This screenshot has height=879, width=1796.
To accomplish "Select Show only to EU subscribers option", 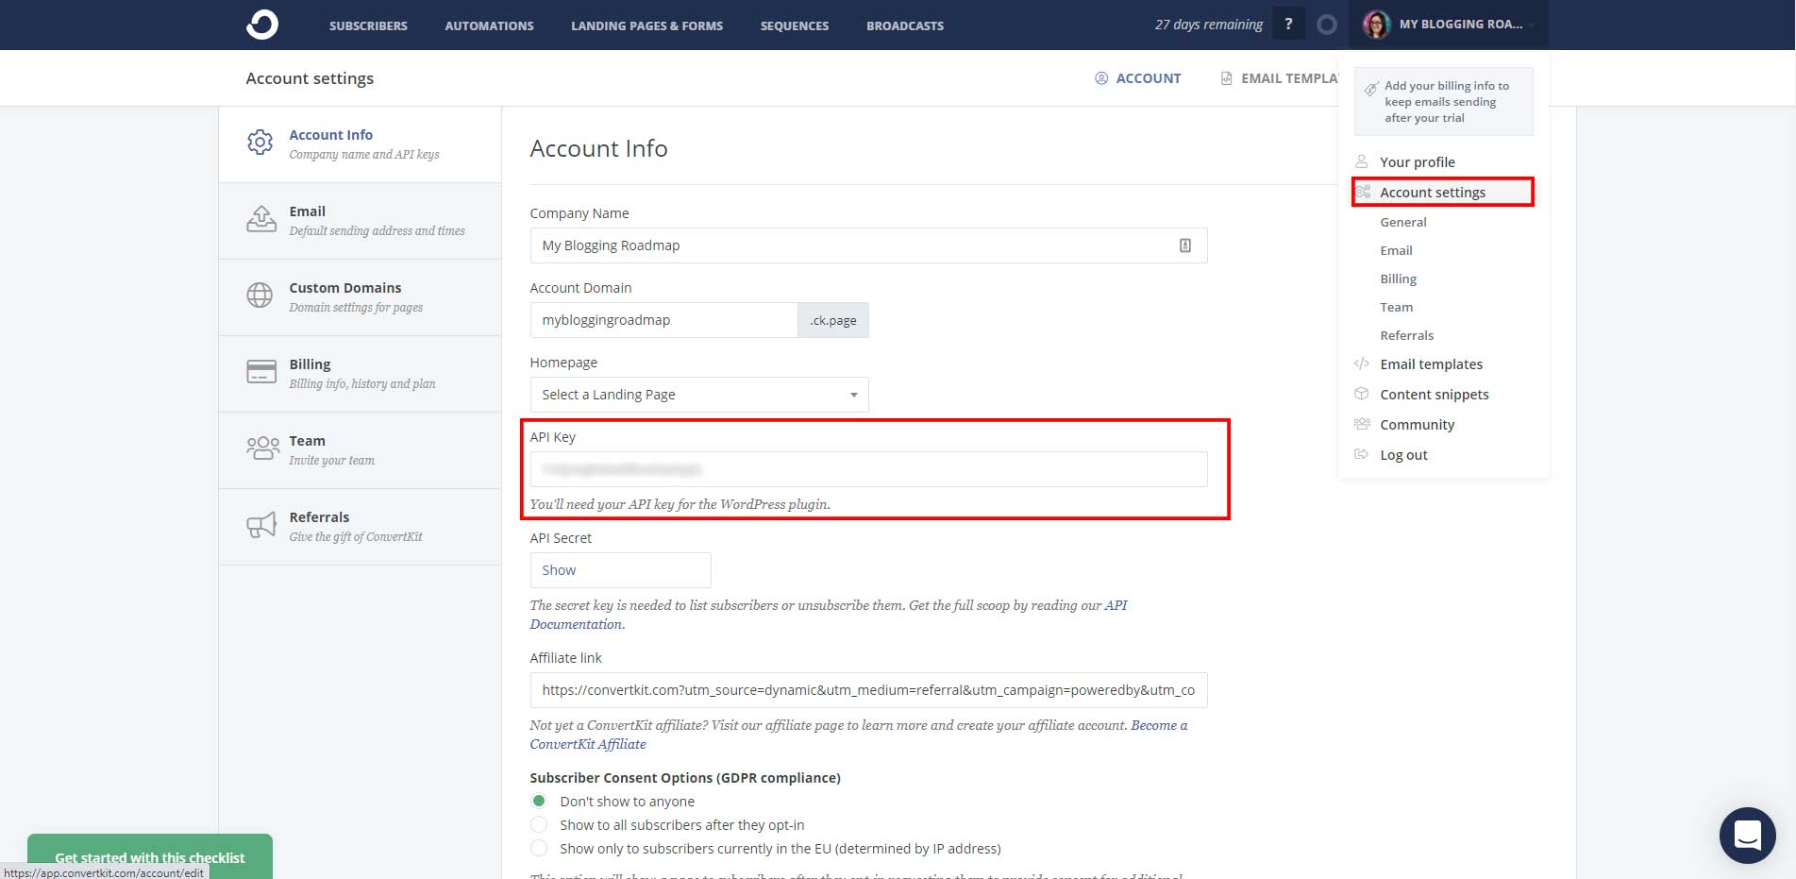I will pyautogui.click(x=539, y=848).
